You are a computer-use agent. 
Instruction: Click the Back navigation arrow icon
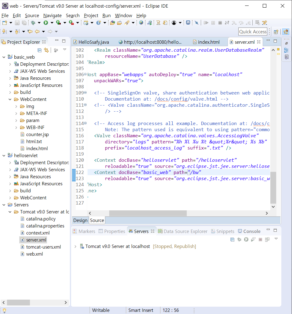pyautogui.click(x=37, y=31)
